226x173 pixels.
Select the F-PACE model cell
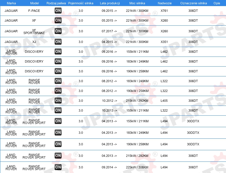click(x=34, y=11)
